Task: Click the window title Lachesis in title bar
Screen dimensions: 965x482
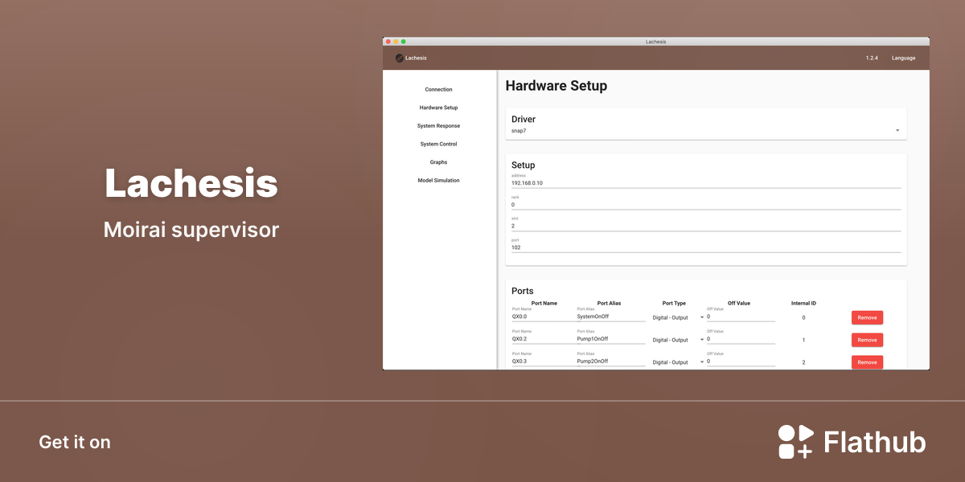Action: coord(655,41)
